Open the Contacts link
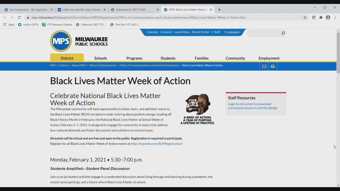 166,32
